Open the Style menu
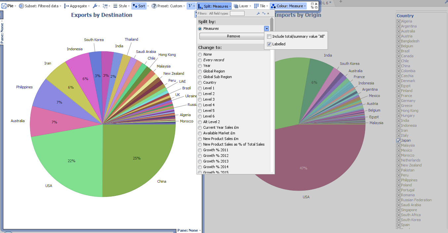The width and height of the screenshot is (448, 233). point(121,6)
